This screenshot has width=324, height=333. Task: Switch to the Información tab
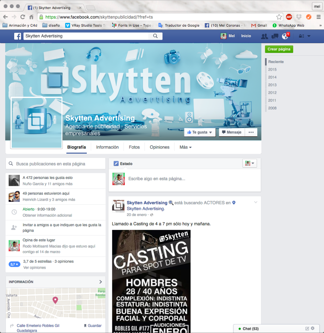[107, 147]
